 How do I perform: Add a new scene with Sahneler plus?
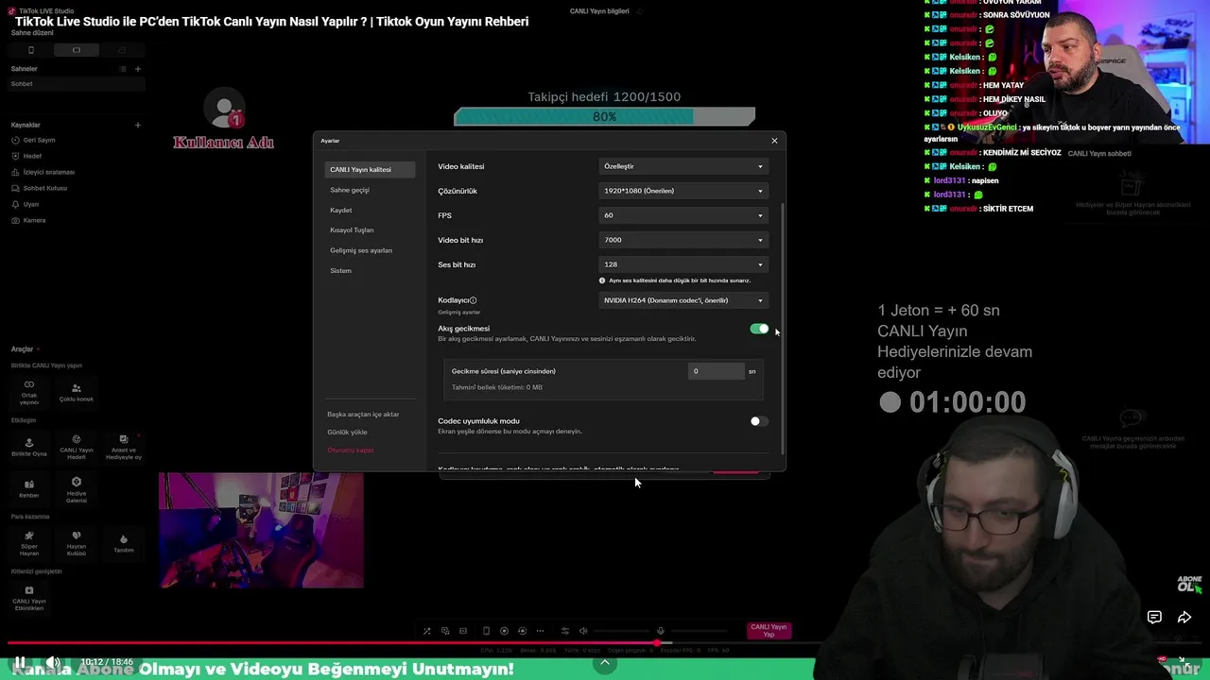(x=138, y=69)
